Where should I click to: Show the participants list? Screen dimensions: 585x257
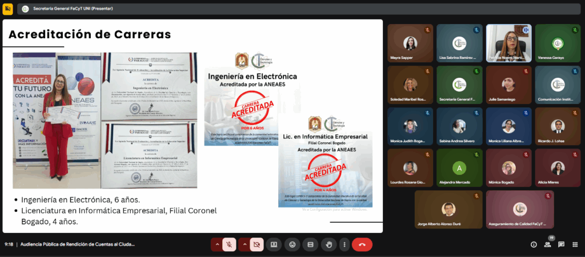[x=547, y=244]
